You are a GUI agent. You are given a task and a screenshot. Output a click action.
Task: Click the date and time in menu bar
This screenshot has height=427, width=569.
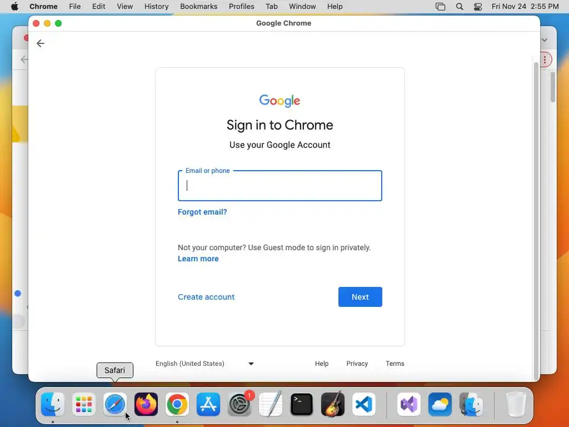click(525, 7)
